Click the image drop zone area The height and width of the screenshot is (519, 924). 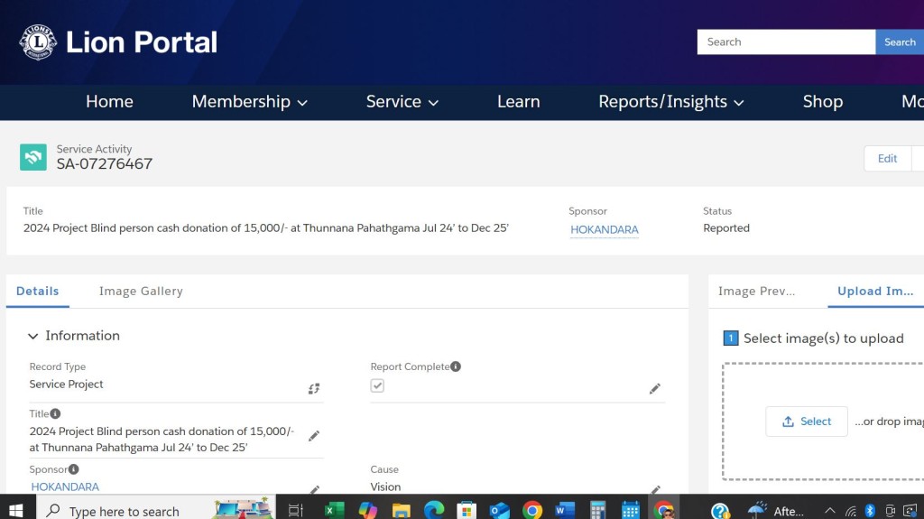point(824,422)
